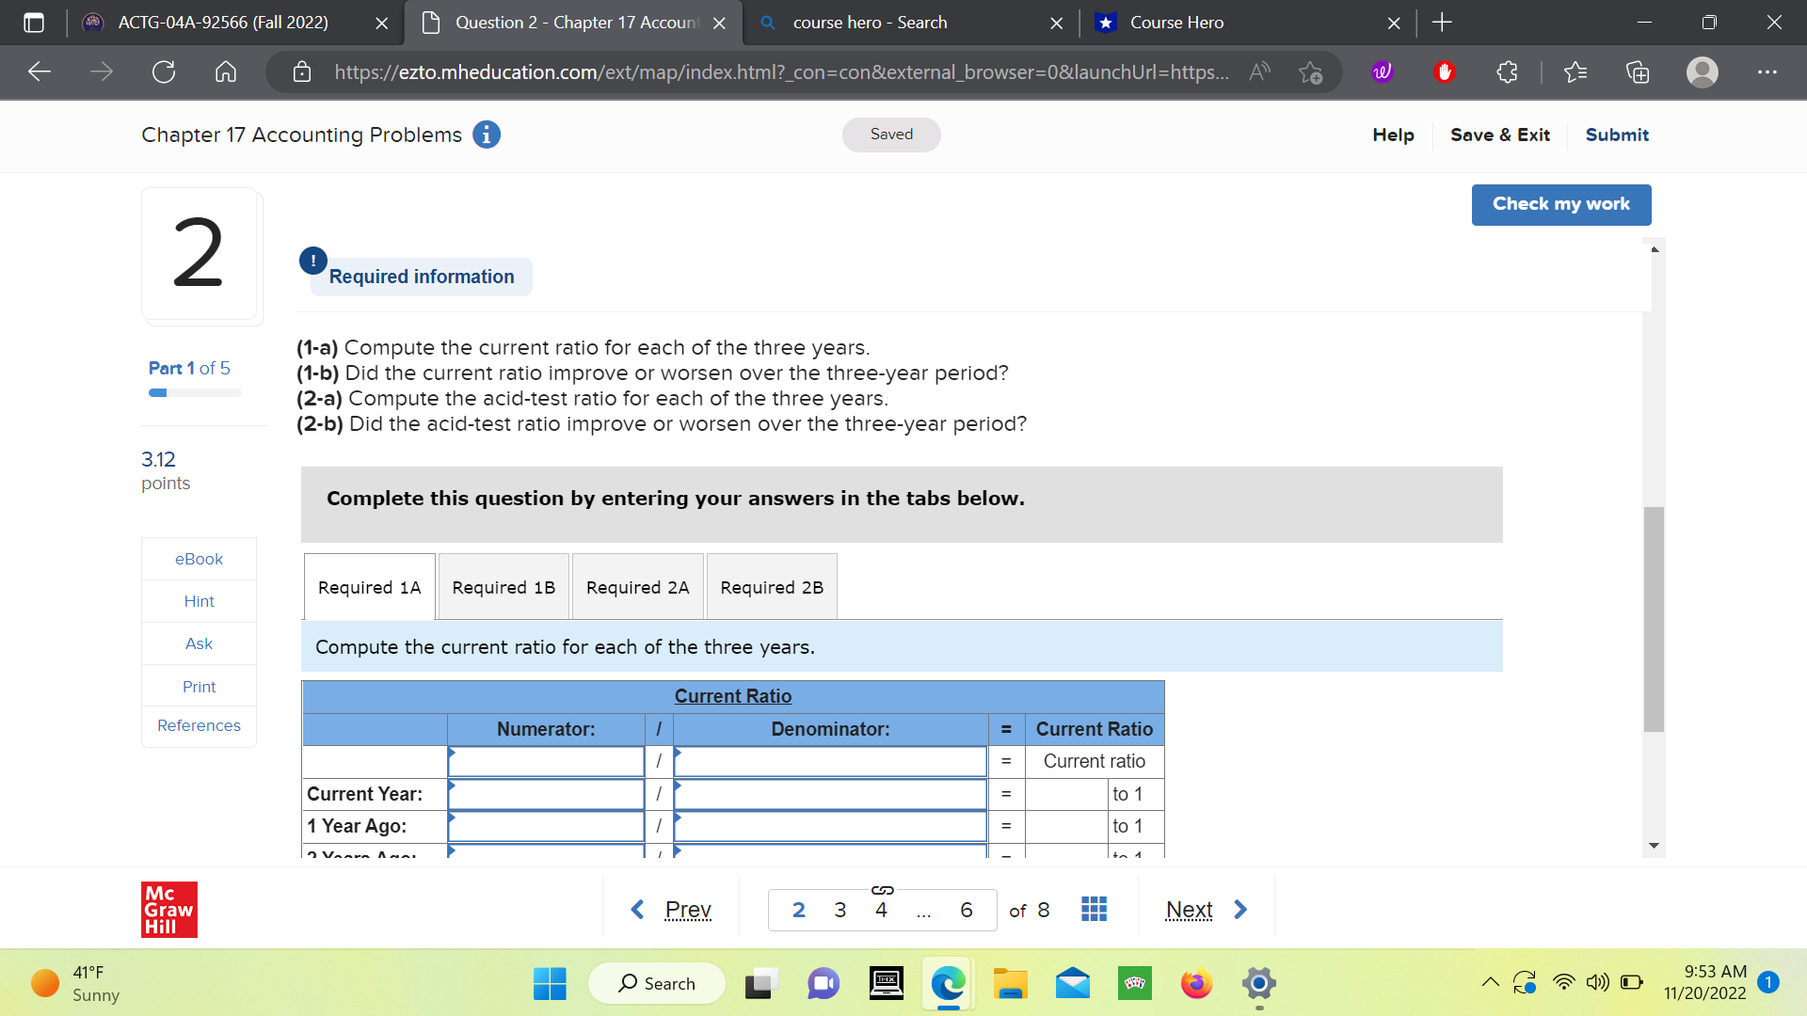Screen dimensions: 1807x1016
Task: Open the browser settings ellipsis menu
Action: [1767, 71]
